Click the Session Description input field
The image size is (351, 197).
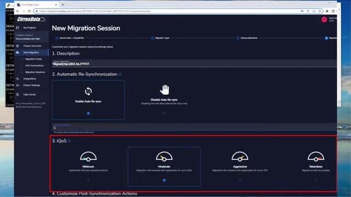pyautogui.click(x=194, y=63)
